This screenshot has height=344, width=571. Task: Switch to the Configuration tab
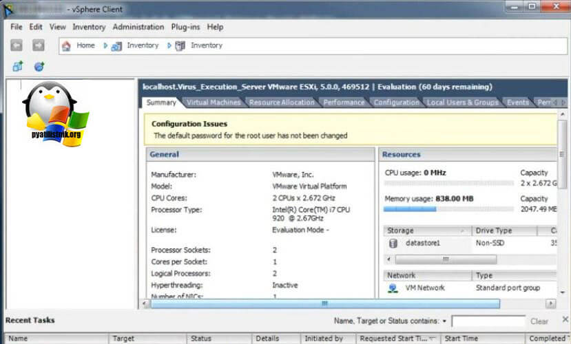(396, 103)
